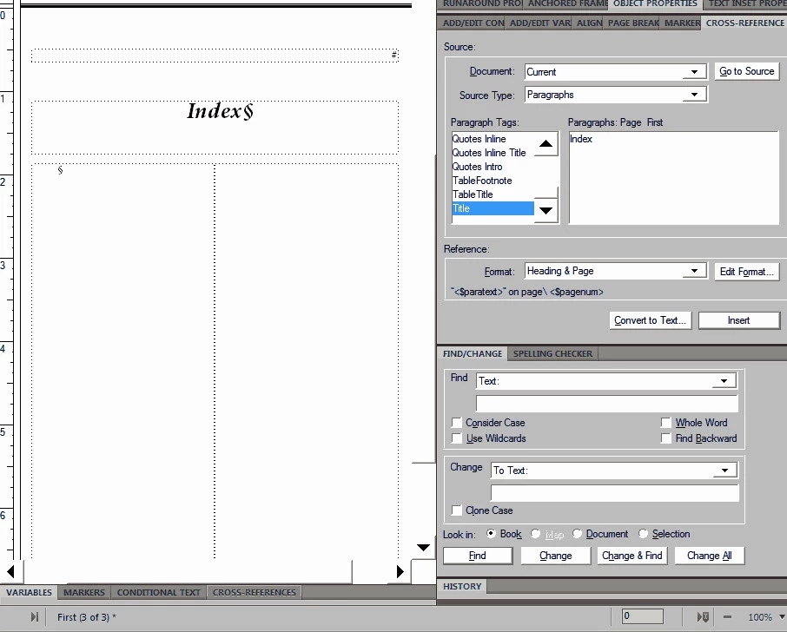
Task: Click the Paragraph Tags list down arrow
Action: [546, 210]
